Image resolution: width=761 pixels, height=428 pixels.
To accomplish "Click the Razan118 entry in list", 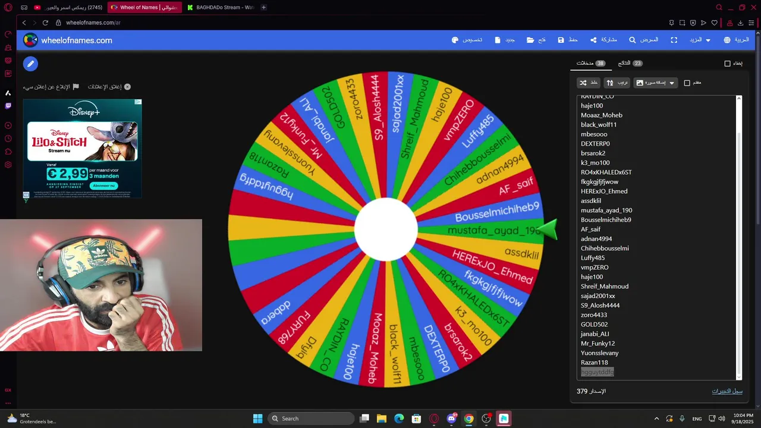I will click(x=594, y=363).
